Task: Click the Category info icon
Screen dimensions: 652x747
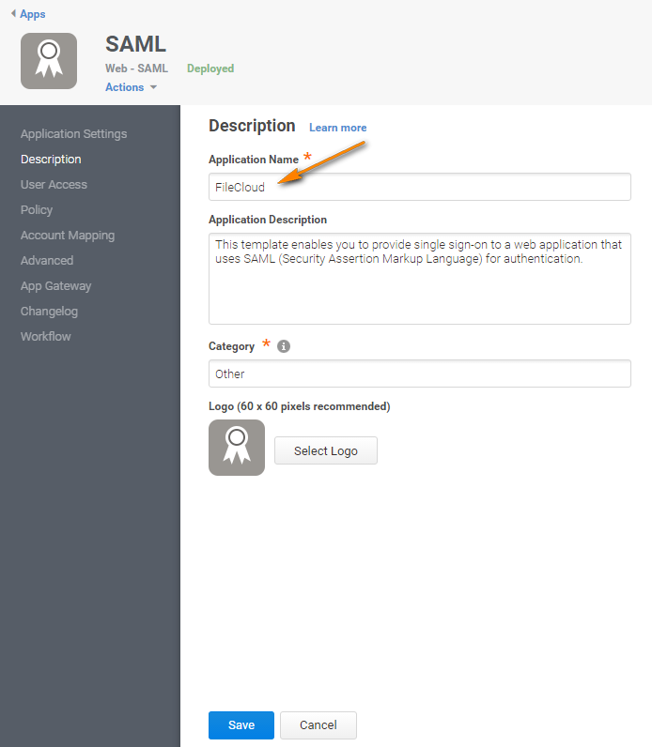Action: pyautogui.click(x=284, y=346)
